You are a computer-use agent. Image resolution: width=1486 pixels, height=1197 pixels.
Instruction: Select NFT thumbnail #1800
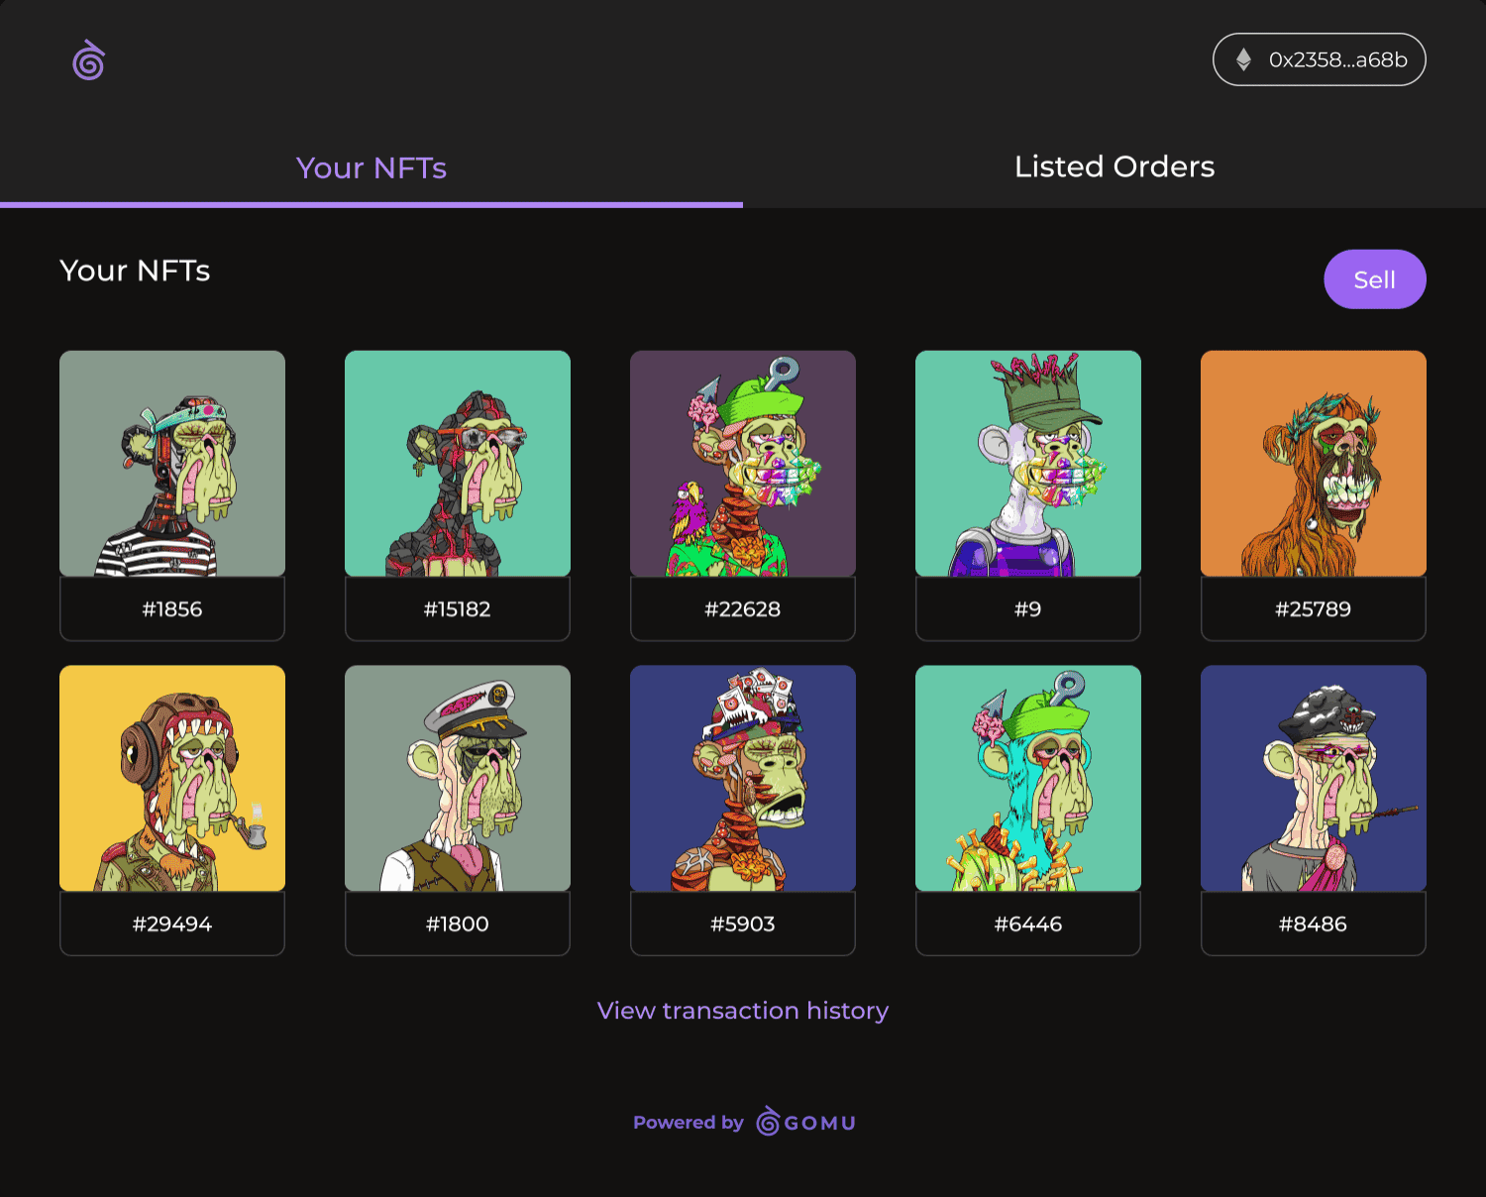point(458,779)
